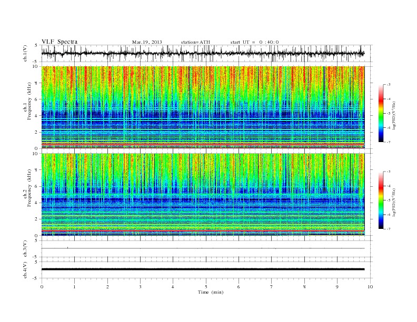
Task: Click the ch.2 color scale bar
Action: point(381,200)
